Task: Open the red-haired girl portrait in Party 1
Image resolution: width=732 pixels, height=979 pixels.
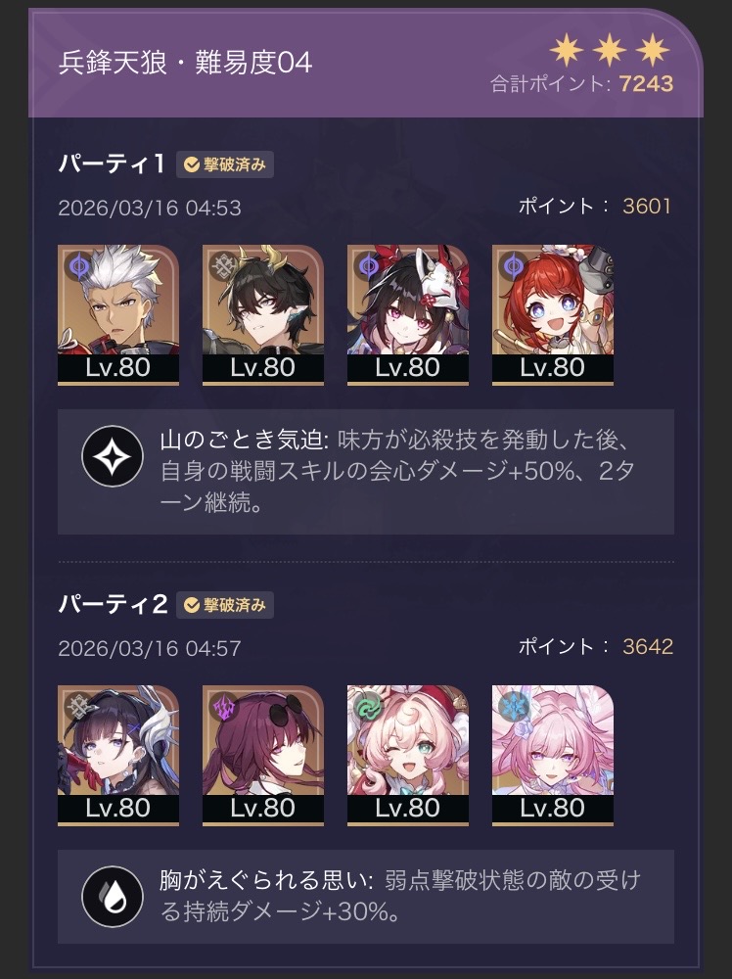Action: (x=552, y=314)
